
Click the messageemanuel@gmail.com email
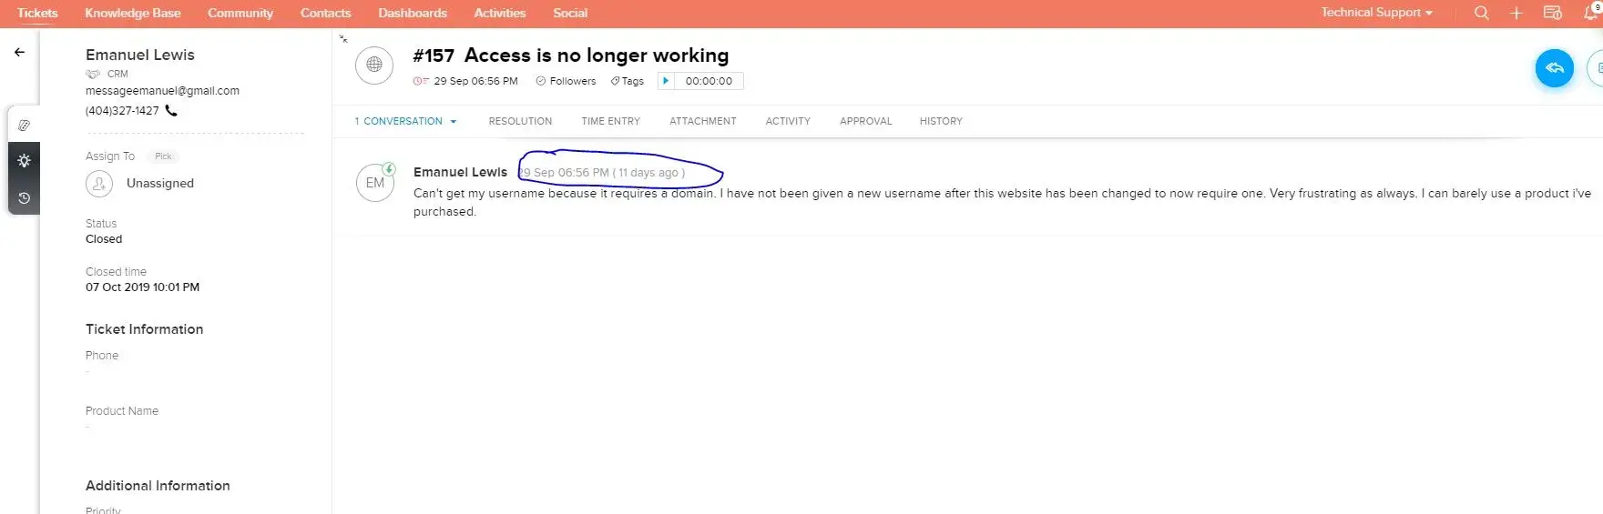pos(162,91)
